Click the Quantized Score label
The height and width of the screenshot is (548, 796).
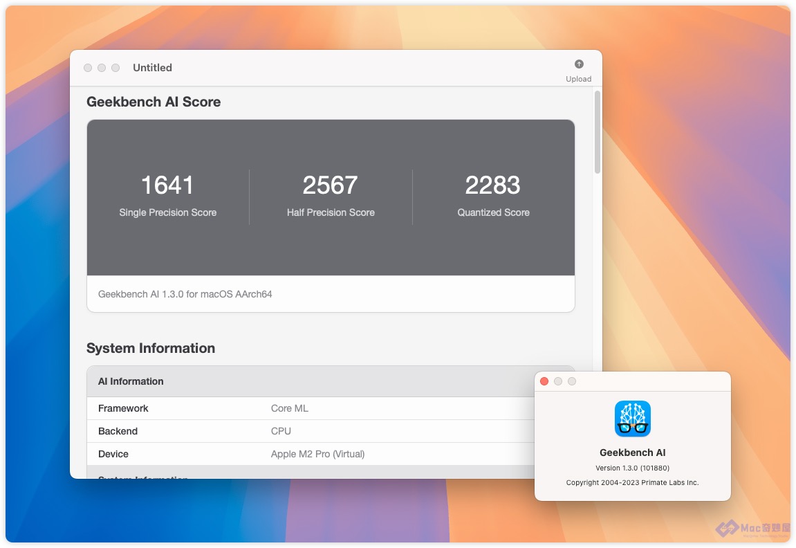494,212
